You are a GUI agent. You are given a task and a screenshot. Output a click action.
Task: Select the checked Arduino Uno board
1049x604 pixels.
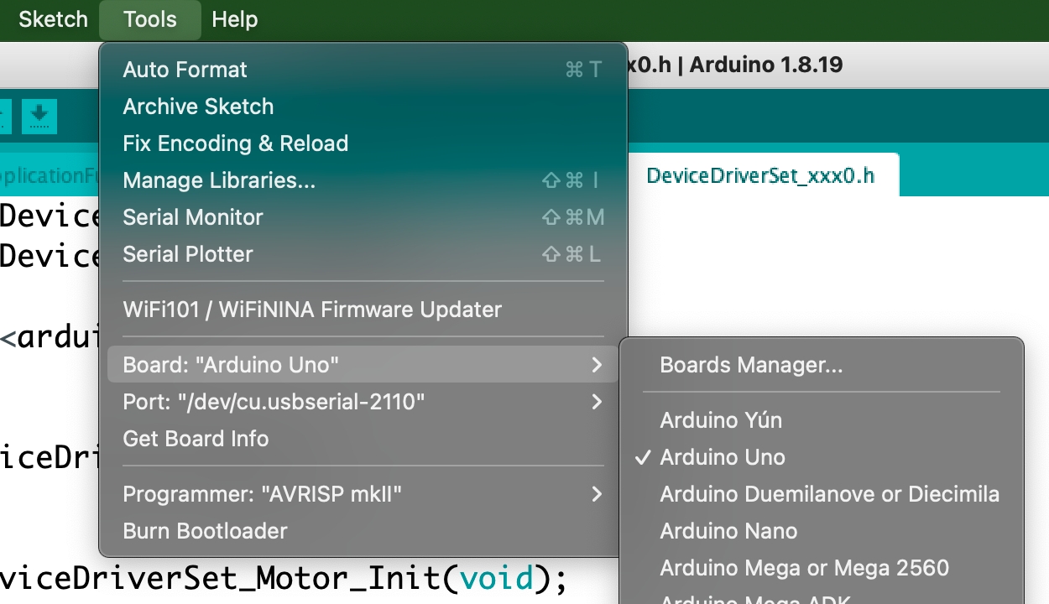pyautogui.click(x=723, y=457)
